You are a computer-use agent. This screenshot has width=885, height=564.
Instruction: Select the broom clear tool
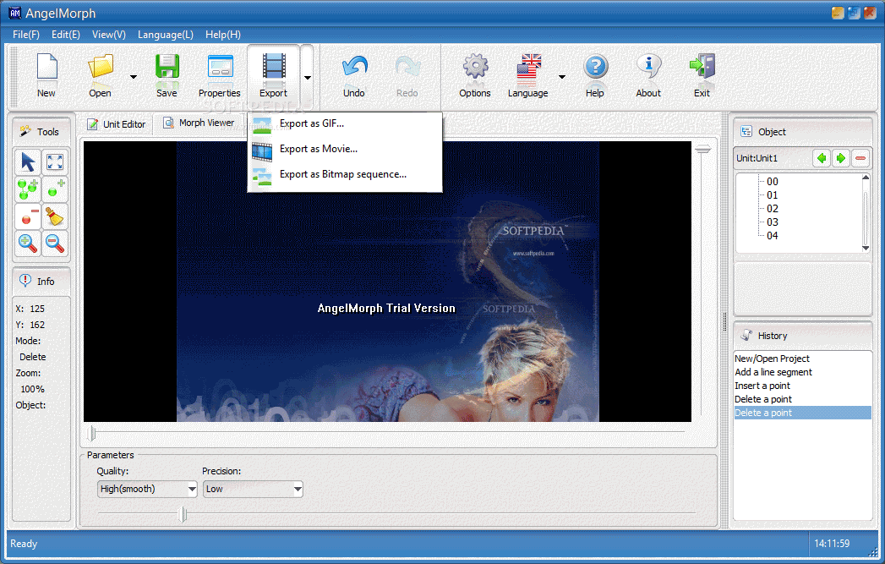(55, 216)
